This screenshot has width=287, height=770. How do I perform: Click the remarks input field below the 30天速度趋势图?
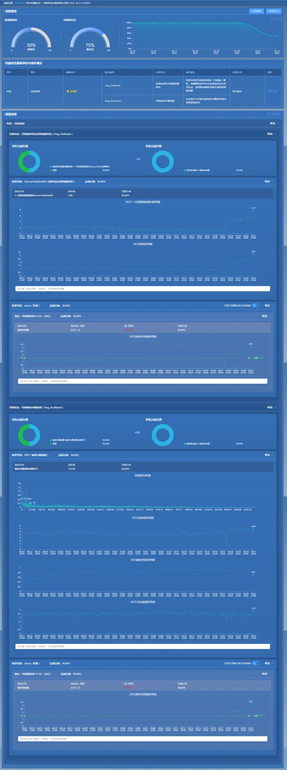[x=143, y=289]
